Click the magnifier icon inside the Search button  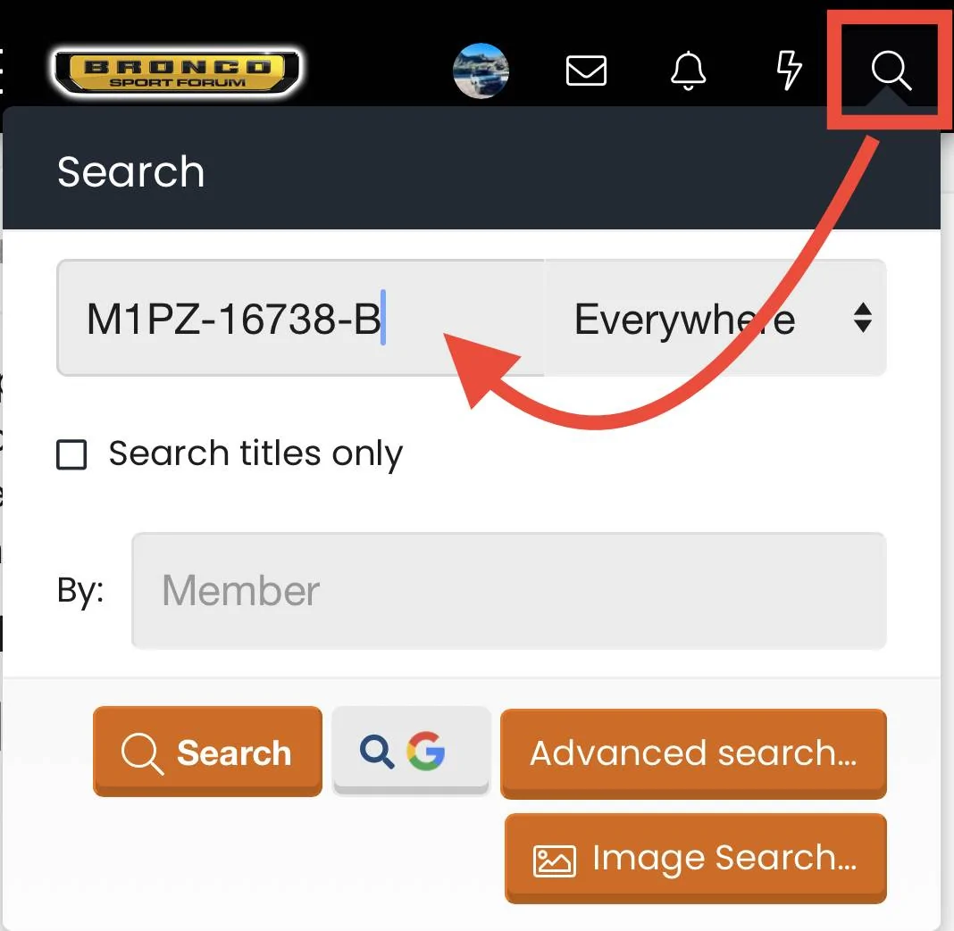click(142, 753)
